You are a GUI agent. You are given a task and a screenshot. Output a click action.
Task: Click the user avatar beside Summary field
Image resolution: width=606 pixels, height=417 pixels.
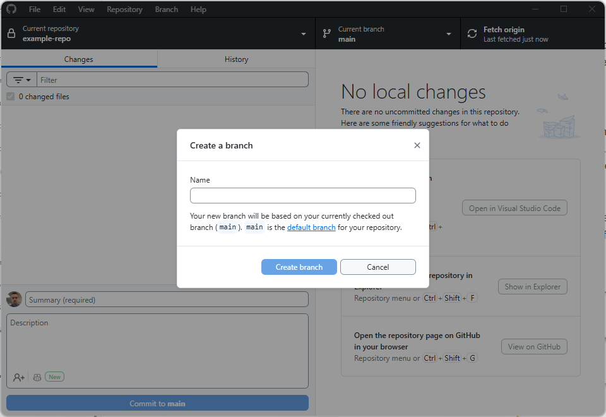pyautogui.click(x=15, y=299)
